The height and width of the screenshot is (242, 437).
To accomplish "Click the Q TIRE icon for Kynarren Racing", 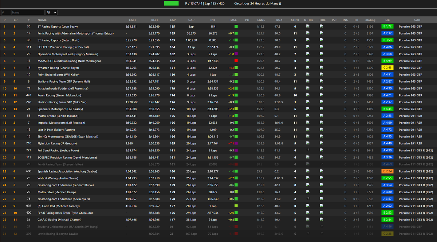I will click(x=308, y=68).
